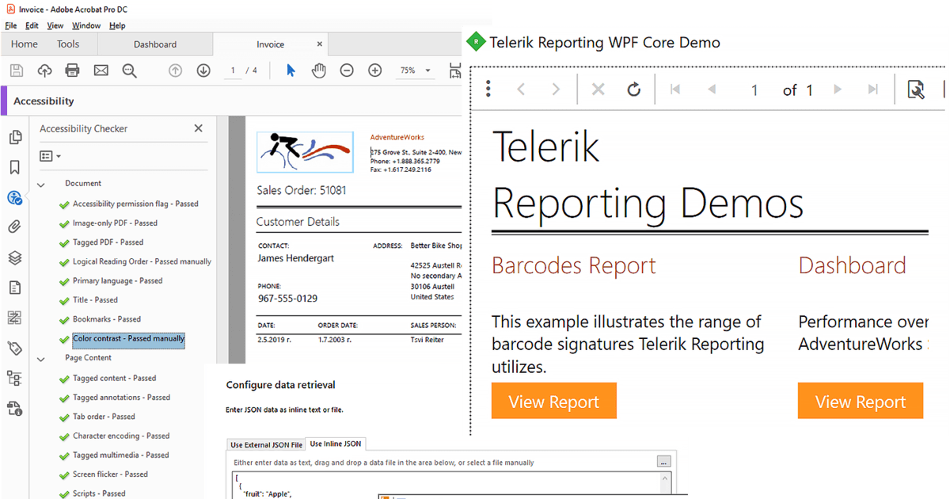The height and width of the screenshot is (499, 950).
Task: Switch to the Use External JSON File tab
Action: [266, 444]
